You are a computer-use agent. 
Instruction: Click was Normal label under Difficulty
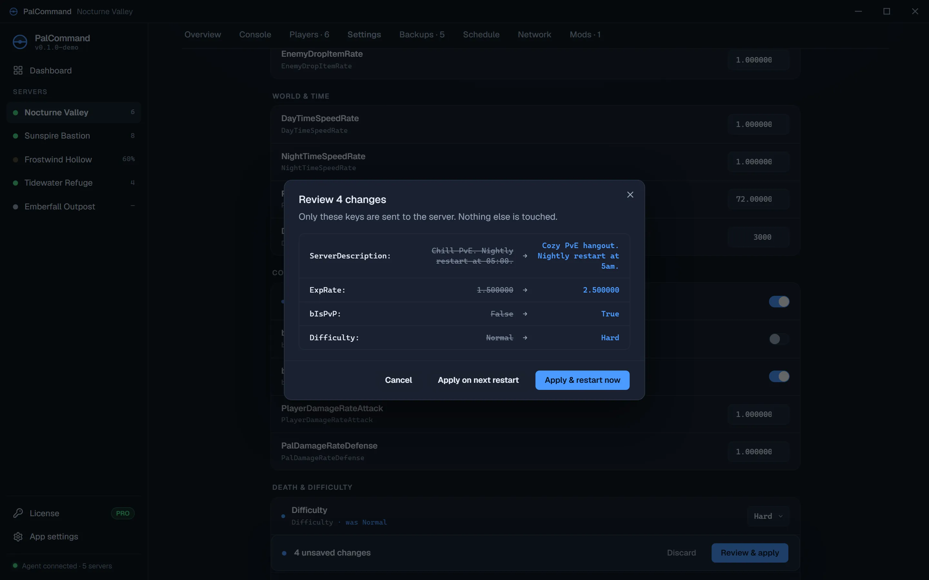(x=366, y=522)
